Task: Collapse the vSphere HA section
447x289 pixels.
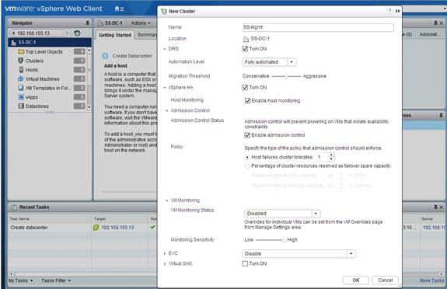Action: click(165, 88)
